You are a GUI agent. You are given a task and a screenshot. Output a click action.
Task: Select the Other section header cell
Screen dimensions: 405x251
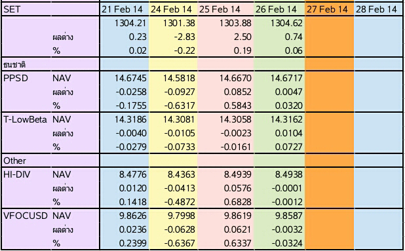[50, 161]
